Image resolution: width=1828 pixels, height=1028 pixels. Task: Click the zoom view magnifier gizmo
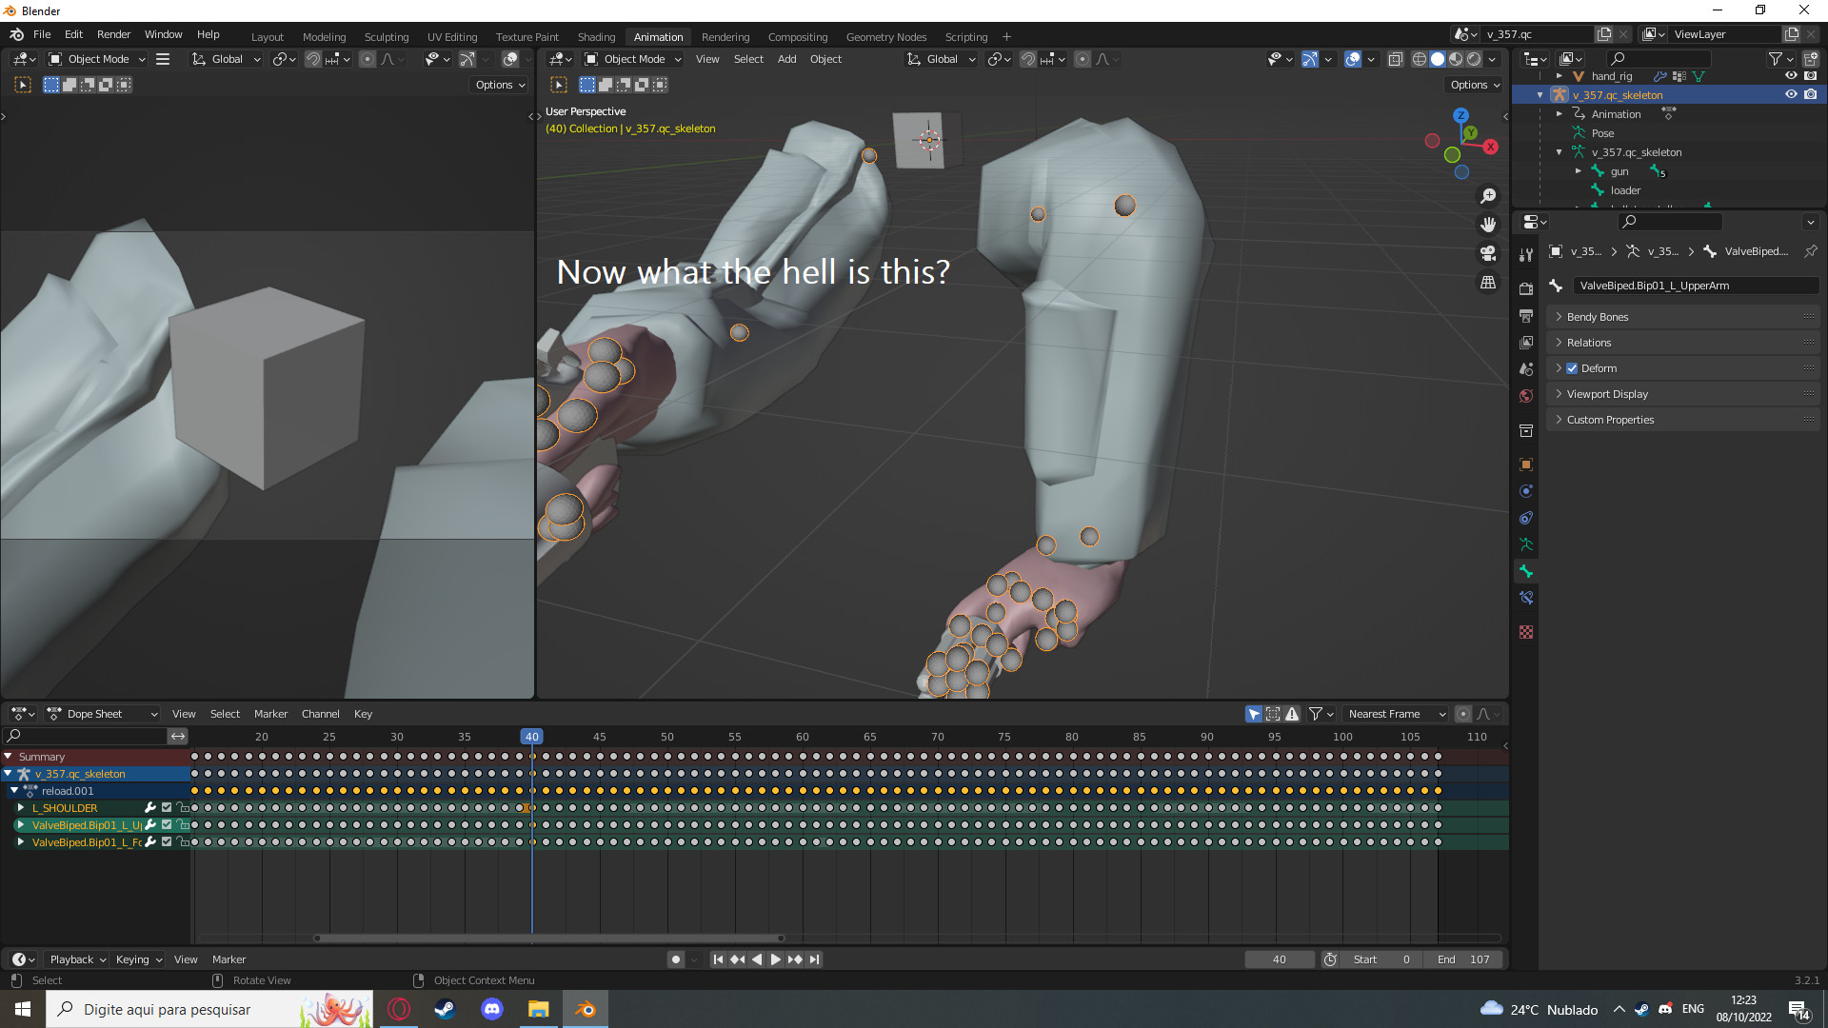tap(1488, 196)
